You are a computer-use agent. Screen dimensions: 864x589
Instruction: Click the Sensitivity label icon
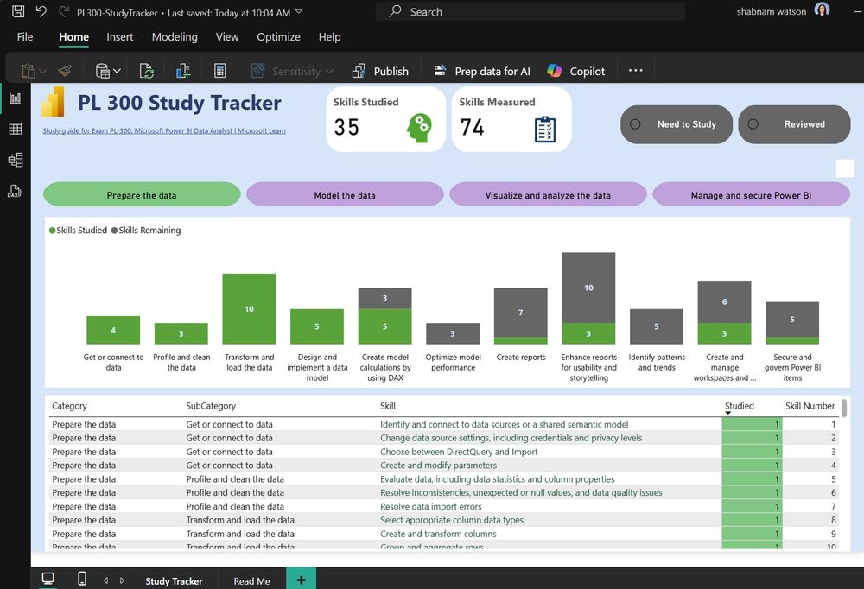[x=257, y=71]
